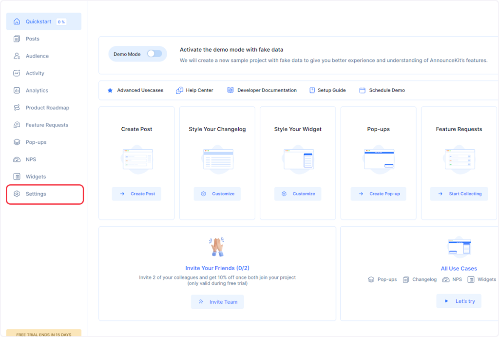Open the Help Center link

click(x=195, y=90)
